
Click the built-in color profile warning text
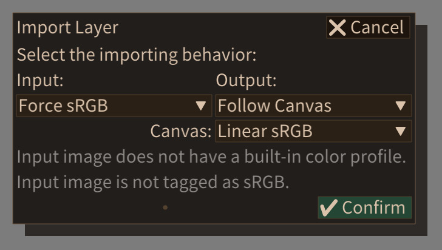pos(211,157)
